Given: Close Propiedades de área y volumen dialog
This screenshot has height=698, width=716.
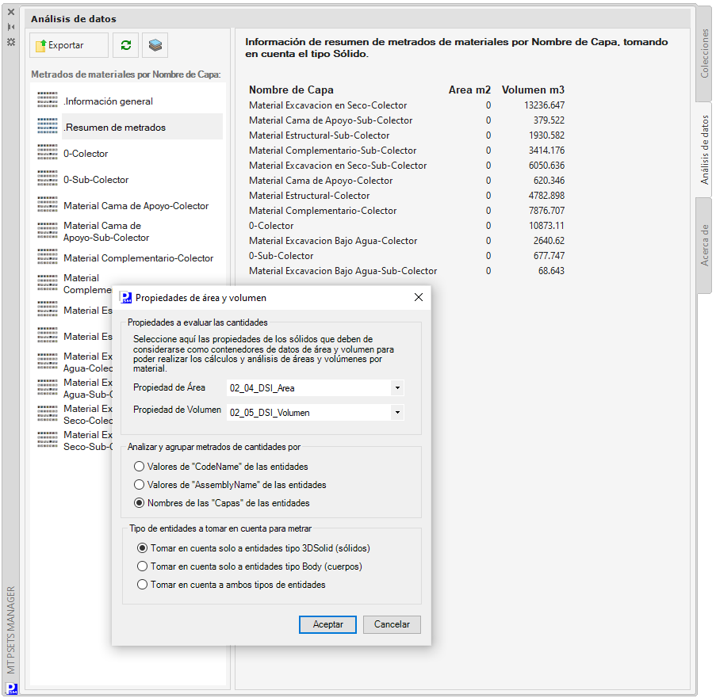Looking at the screenshot, I should tap(419, 297).
